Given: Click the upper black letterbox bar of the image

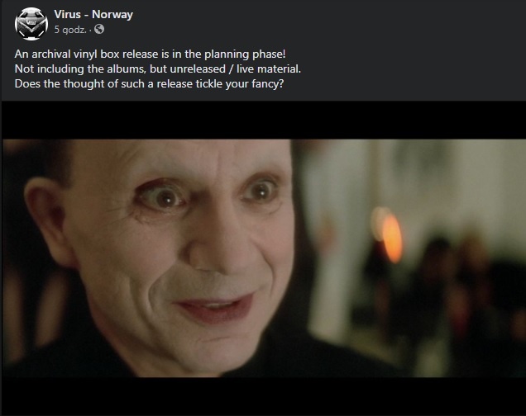Looking at the screenshot, I should pos(265,121).
